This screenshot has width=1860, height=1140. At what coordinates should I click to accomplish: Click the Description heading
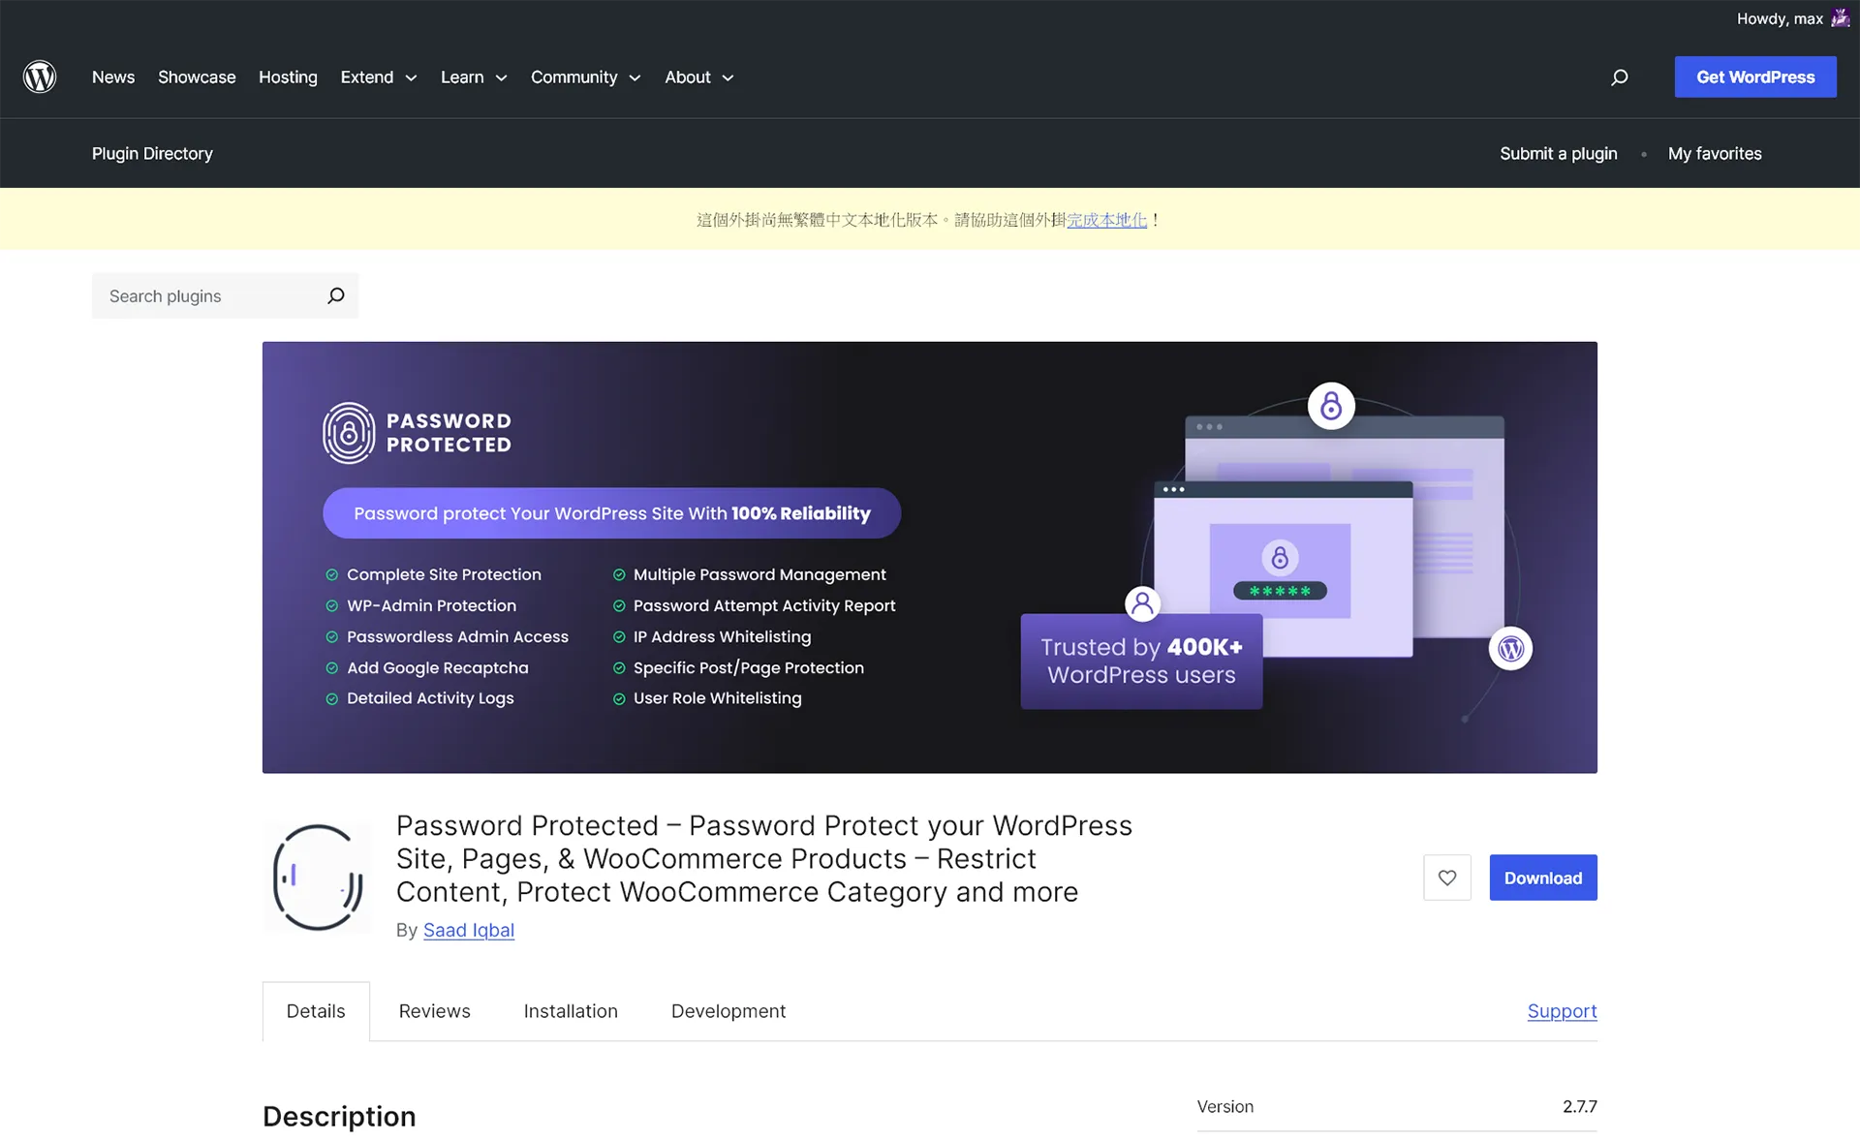pyautogui.click(x=339, y=1116)
